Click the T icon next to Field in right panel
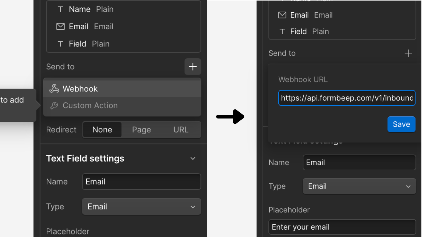 tap(282, 31)
